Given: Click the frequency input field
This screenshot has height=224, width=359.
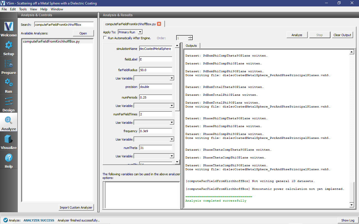Looking at the screenshot, I should tap(156, 131).
